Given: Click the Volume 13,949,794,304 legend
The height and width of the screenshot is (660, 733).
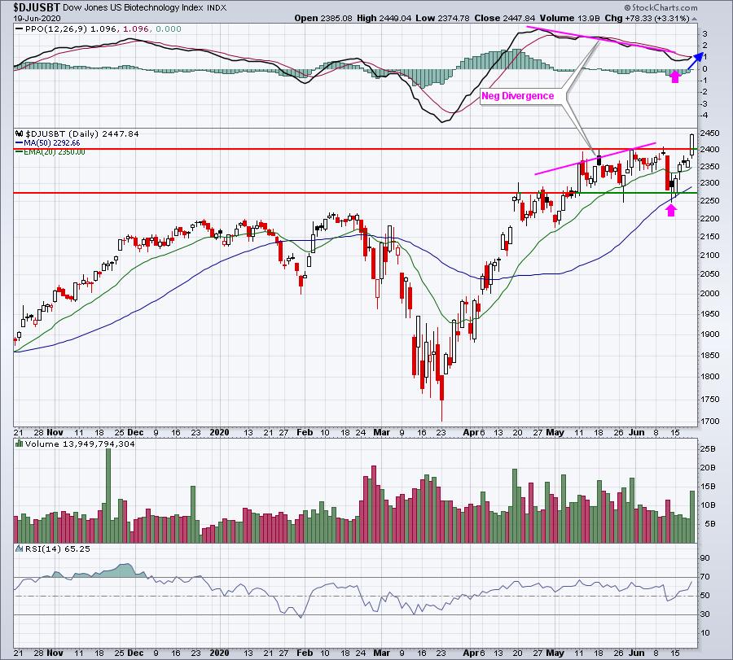Looking at the screenshot, I should 80,444.
